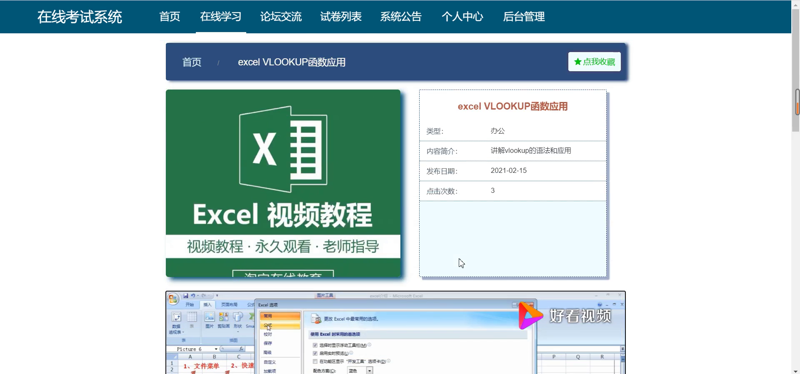The width and height of the screenshot is (800, 374).
Task: Click the 点我收藏 favorite button
Action: (x=595, y=62)
